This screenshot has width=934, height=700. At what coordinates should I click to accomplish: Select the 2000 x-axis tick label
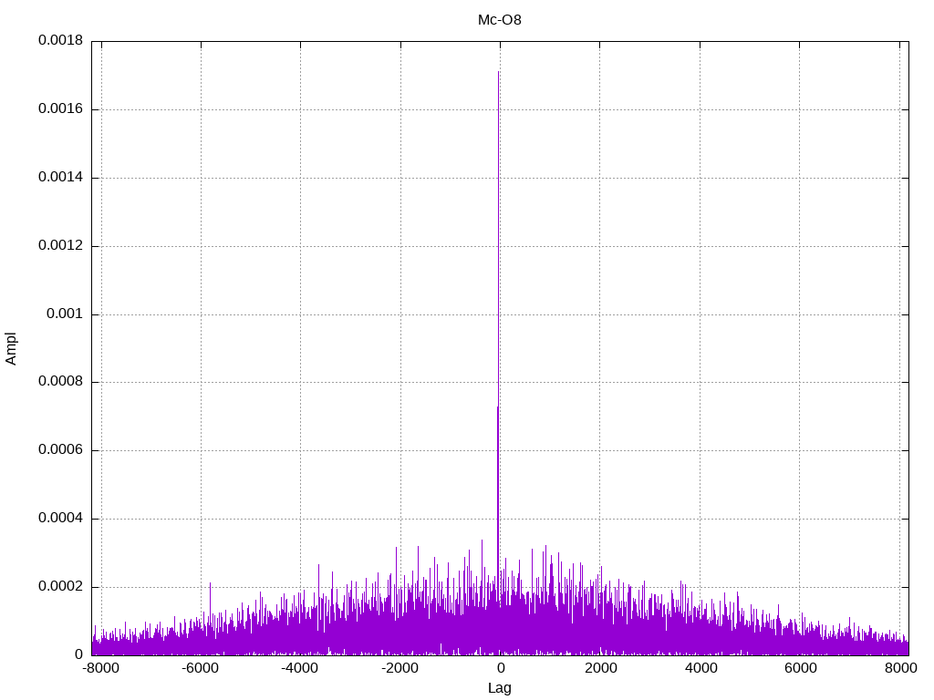(600, 668)
